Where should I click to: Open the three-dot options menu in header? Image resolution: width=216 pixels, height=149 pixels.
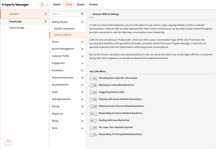pos(47,5)
